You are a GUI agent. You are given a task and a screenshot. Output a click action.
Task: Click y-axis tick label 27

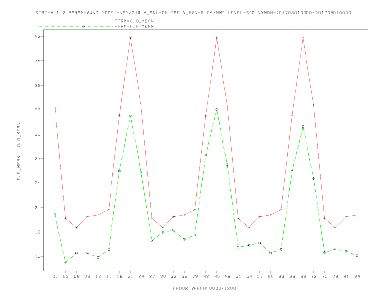(x=37, y=158)
